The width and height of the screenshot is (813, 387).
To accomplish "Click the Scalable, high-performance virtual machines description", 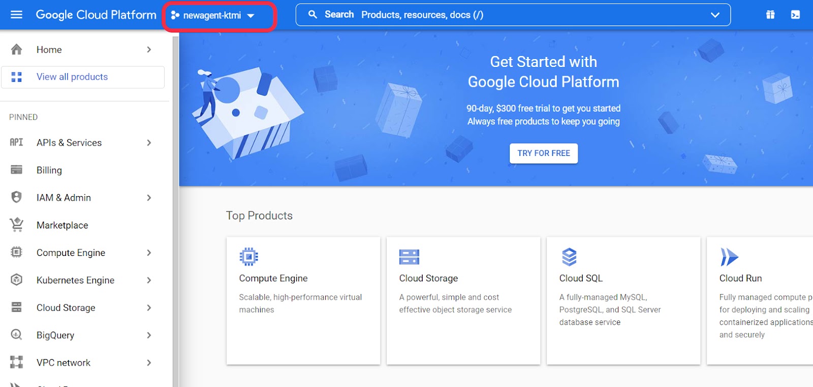I will point(300,303).
